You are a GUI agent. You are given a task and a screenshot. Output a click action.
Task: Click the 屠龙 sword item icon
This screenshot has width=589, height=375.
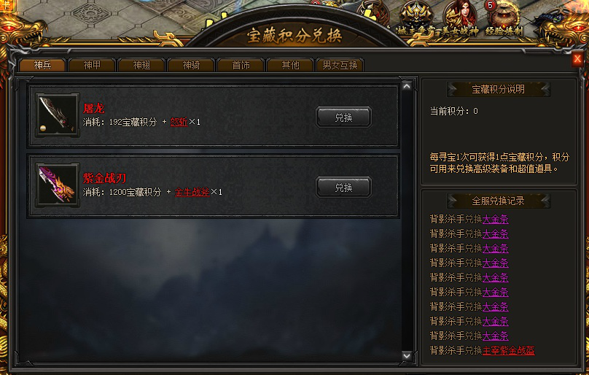point(58,115)
